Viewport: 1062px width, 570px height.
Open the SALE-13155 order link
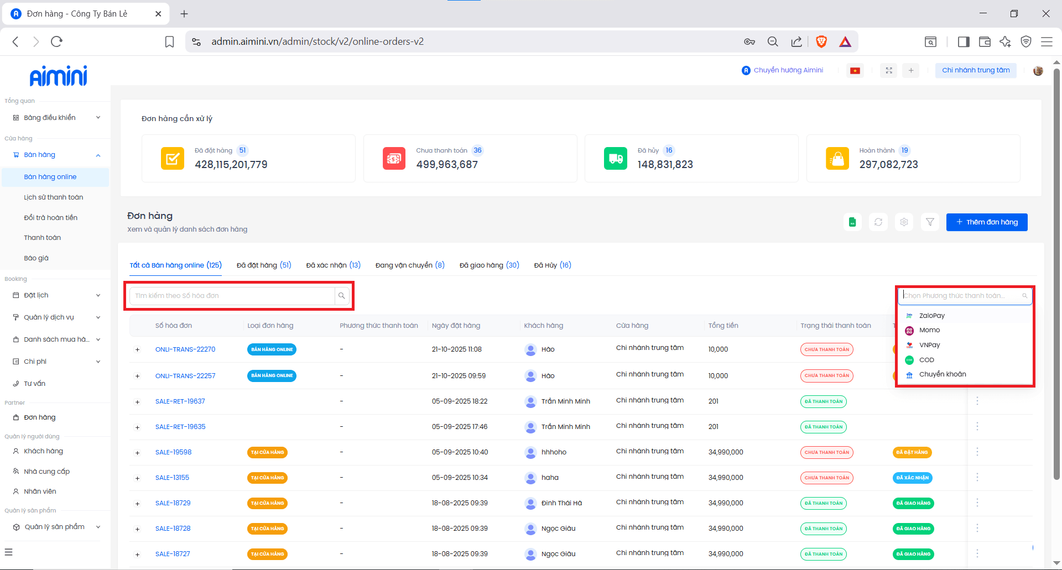172,478
